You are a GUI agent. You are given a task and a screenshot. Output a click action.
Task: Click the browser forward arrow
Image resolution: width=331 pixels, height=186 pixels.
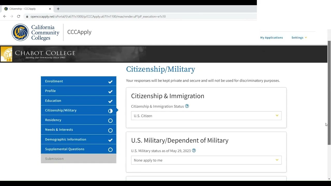pyautogui.click(x=12, y=16)
